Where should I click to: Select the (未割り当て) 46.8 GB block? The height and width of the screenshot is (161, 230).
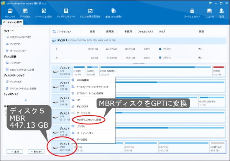tap(217, 147)
